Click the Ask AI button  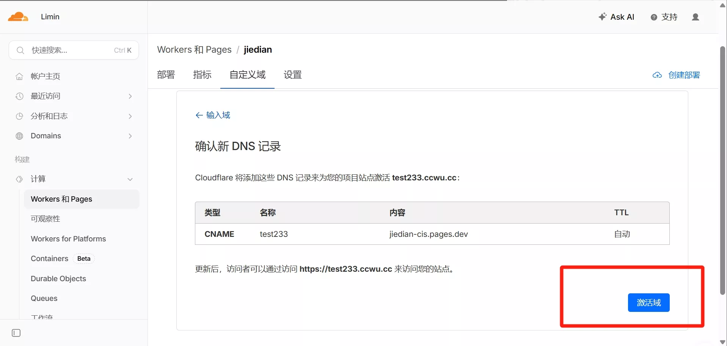point(616,17)
